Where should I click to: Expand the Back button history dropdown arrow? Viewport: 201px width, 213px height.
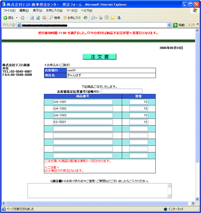(17, 17)
